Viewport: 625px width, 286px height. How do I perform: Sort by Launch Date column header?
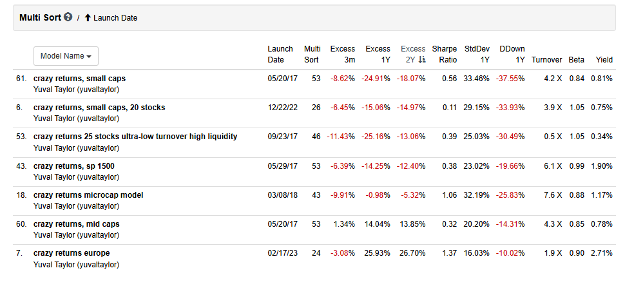point(280,54)
